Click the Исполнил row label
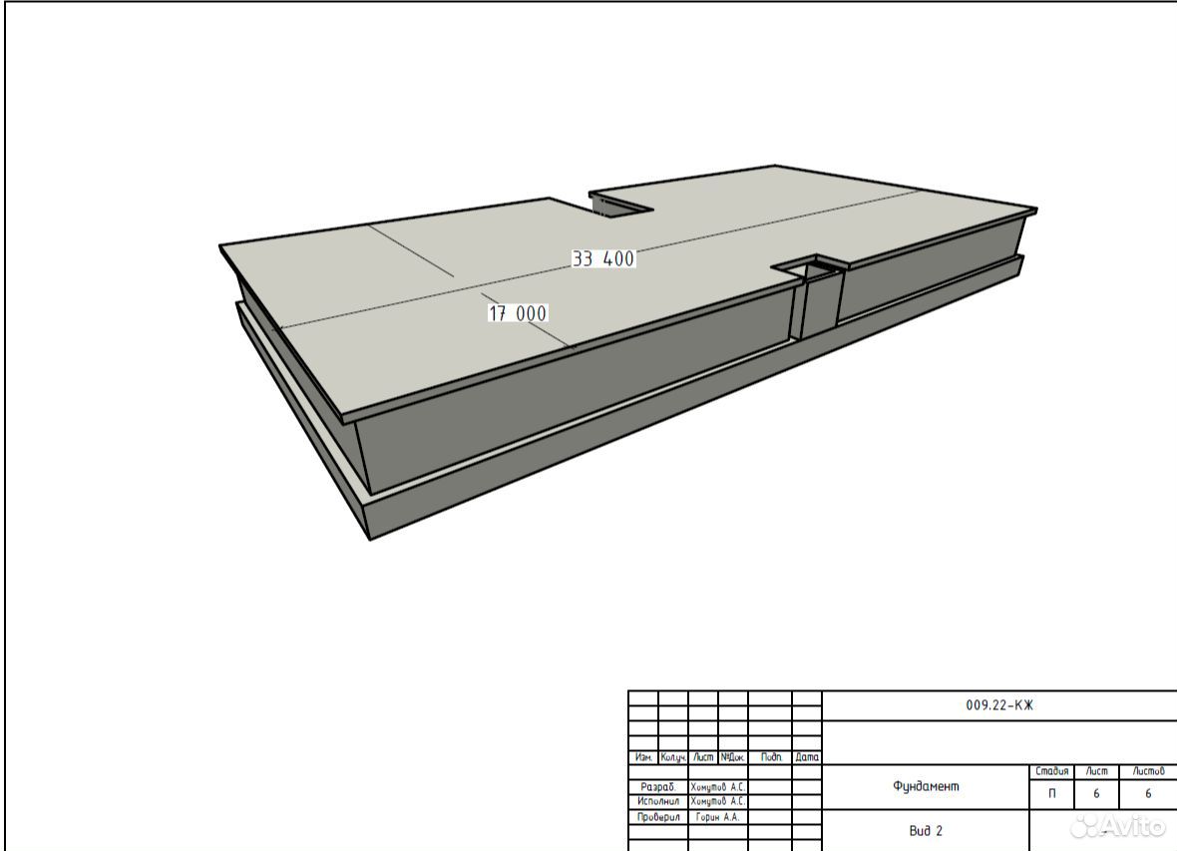The height and width of the screenshot is (851, 1177). tap(657, 801)
